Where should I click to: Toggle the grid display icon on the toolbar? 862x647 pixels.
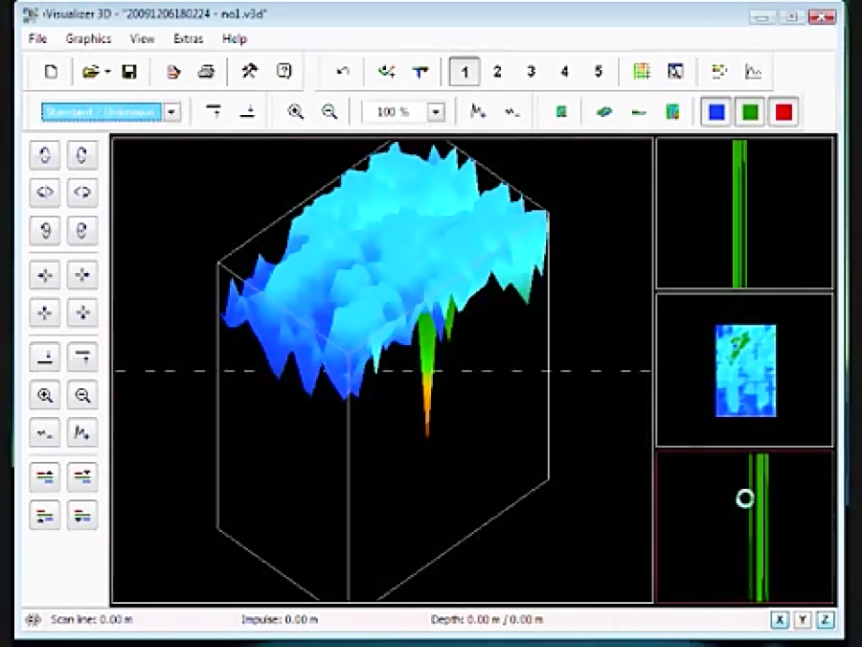tap(643, 72)
